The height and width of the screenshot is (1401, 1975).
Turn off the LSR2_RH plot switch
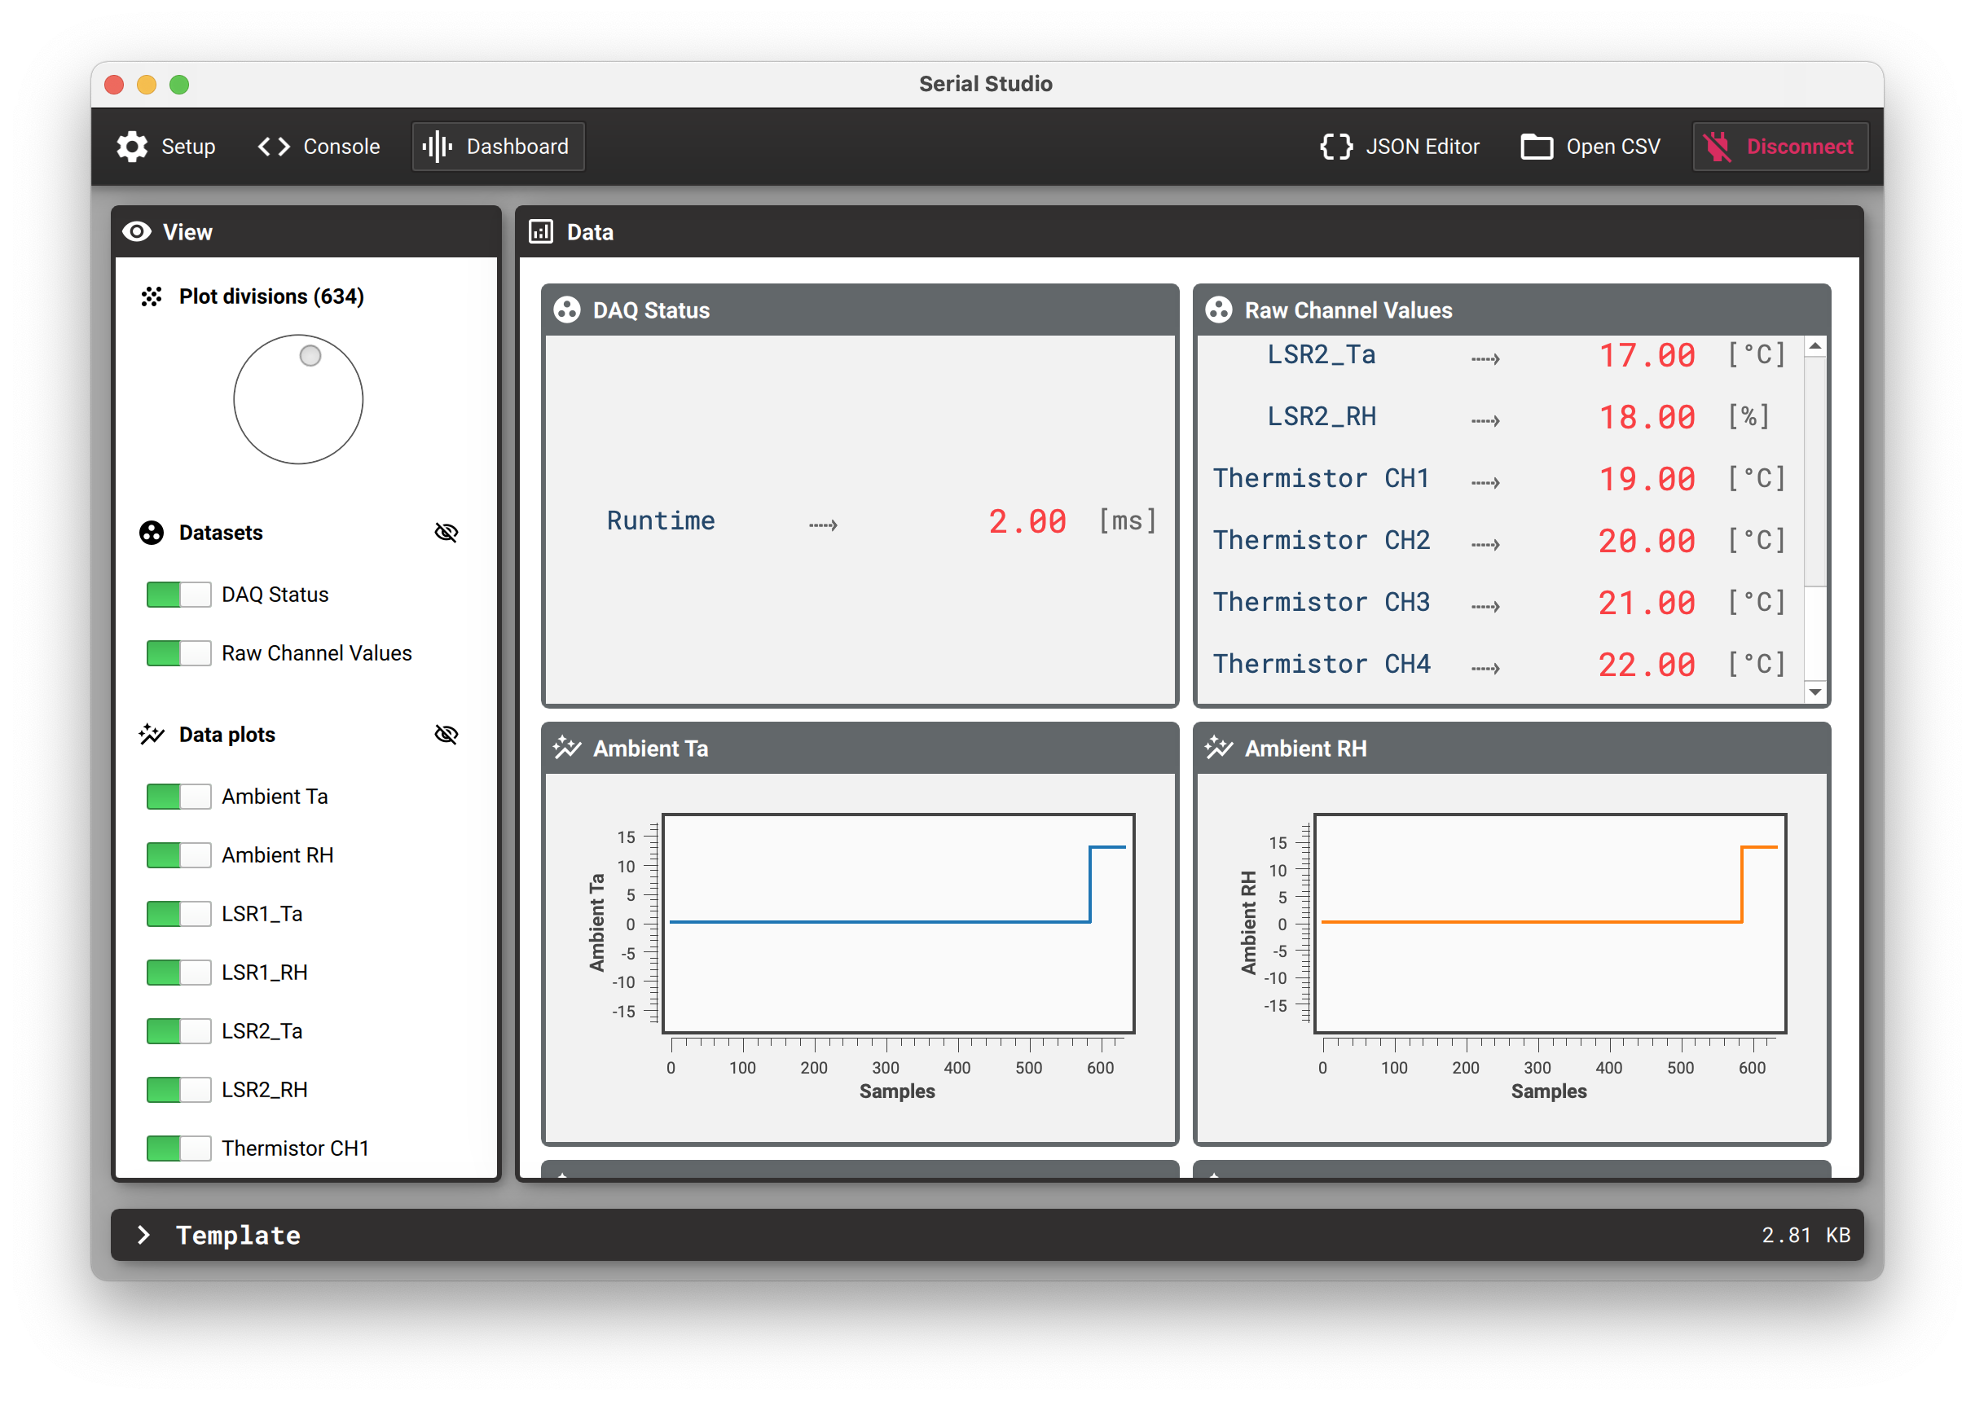coord(178,1090)
